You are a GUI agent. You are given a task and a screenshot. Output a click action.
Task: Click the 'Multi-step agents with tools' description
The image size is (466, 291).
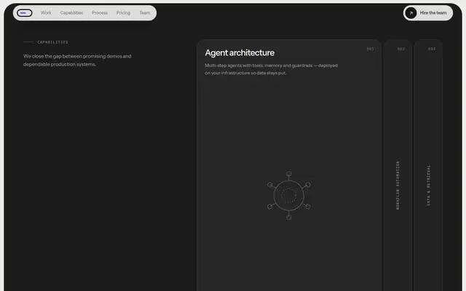tap(271, 69)
